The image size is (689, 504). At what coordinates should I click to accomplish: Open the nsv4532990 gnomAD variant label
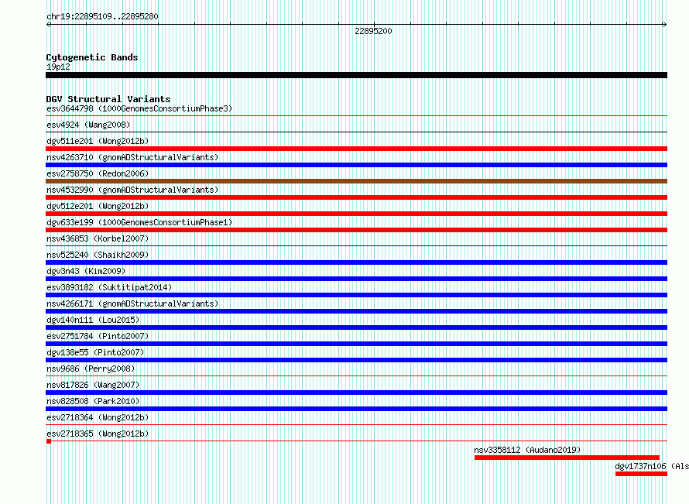pyautogui.click(x=132, y=190)
